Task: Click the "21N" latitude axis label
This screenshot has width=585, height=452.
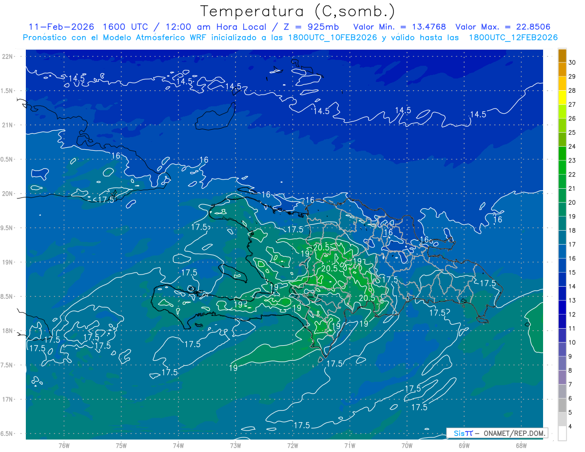Action: coord(8,125)
